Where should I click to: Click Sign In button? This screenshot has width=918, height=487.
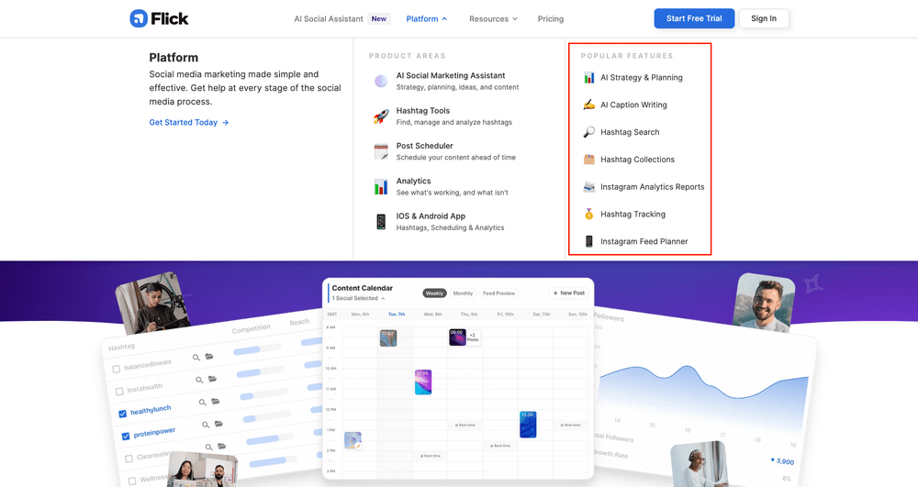click(x=764, y=18)
